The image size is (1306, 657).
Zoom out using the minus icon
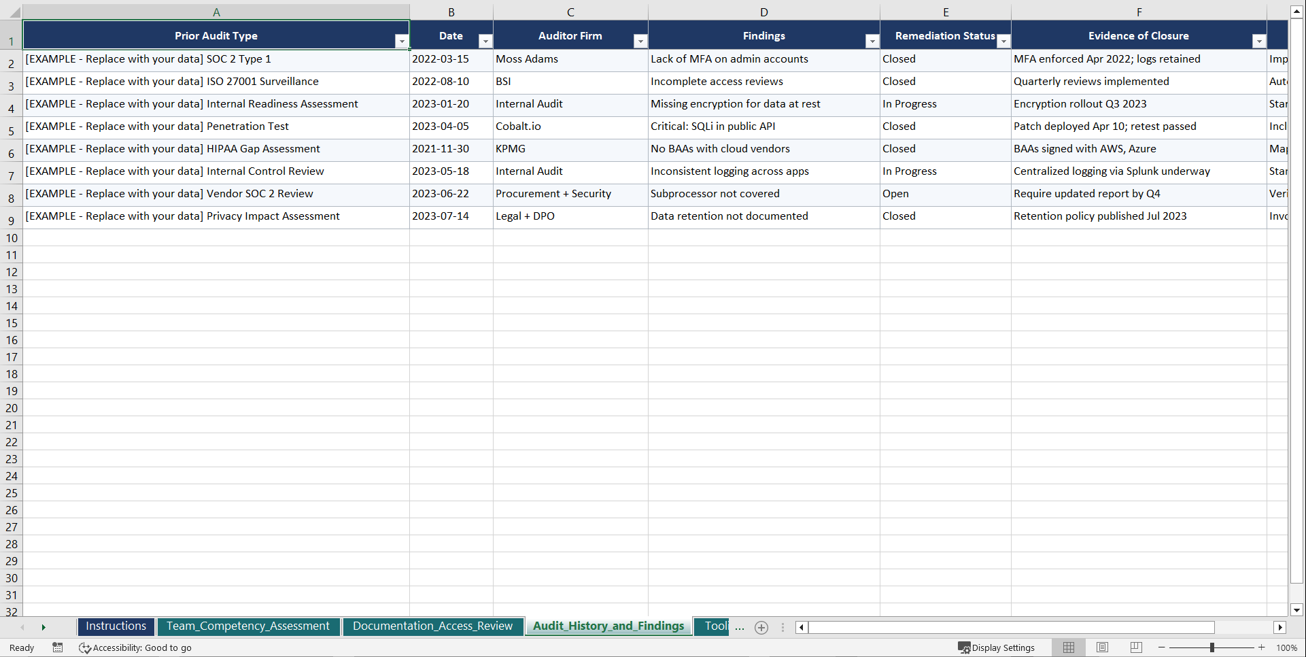(1161, 647)
